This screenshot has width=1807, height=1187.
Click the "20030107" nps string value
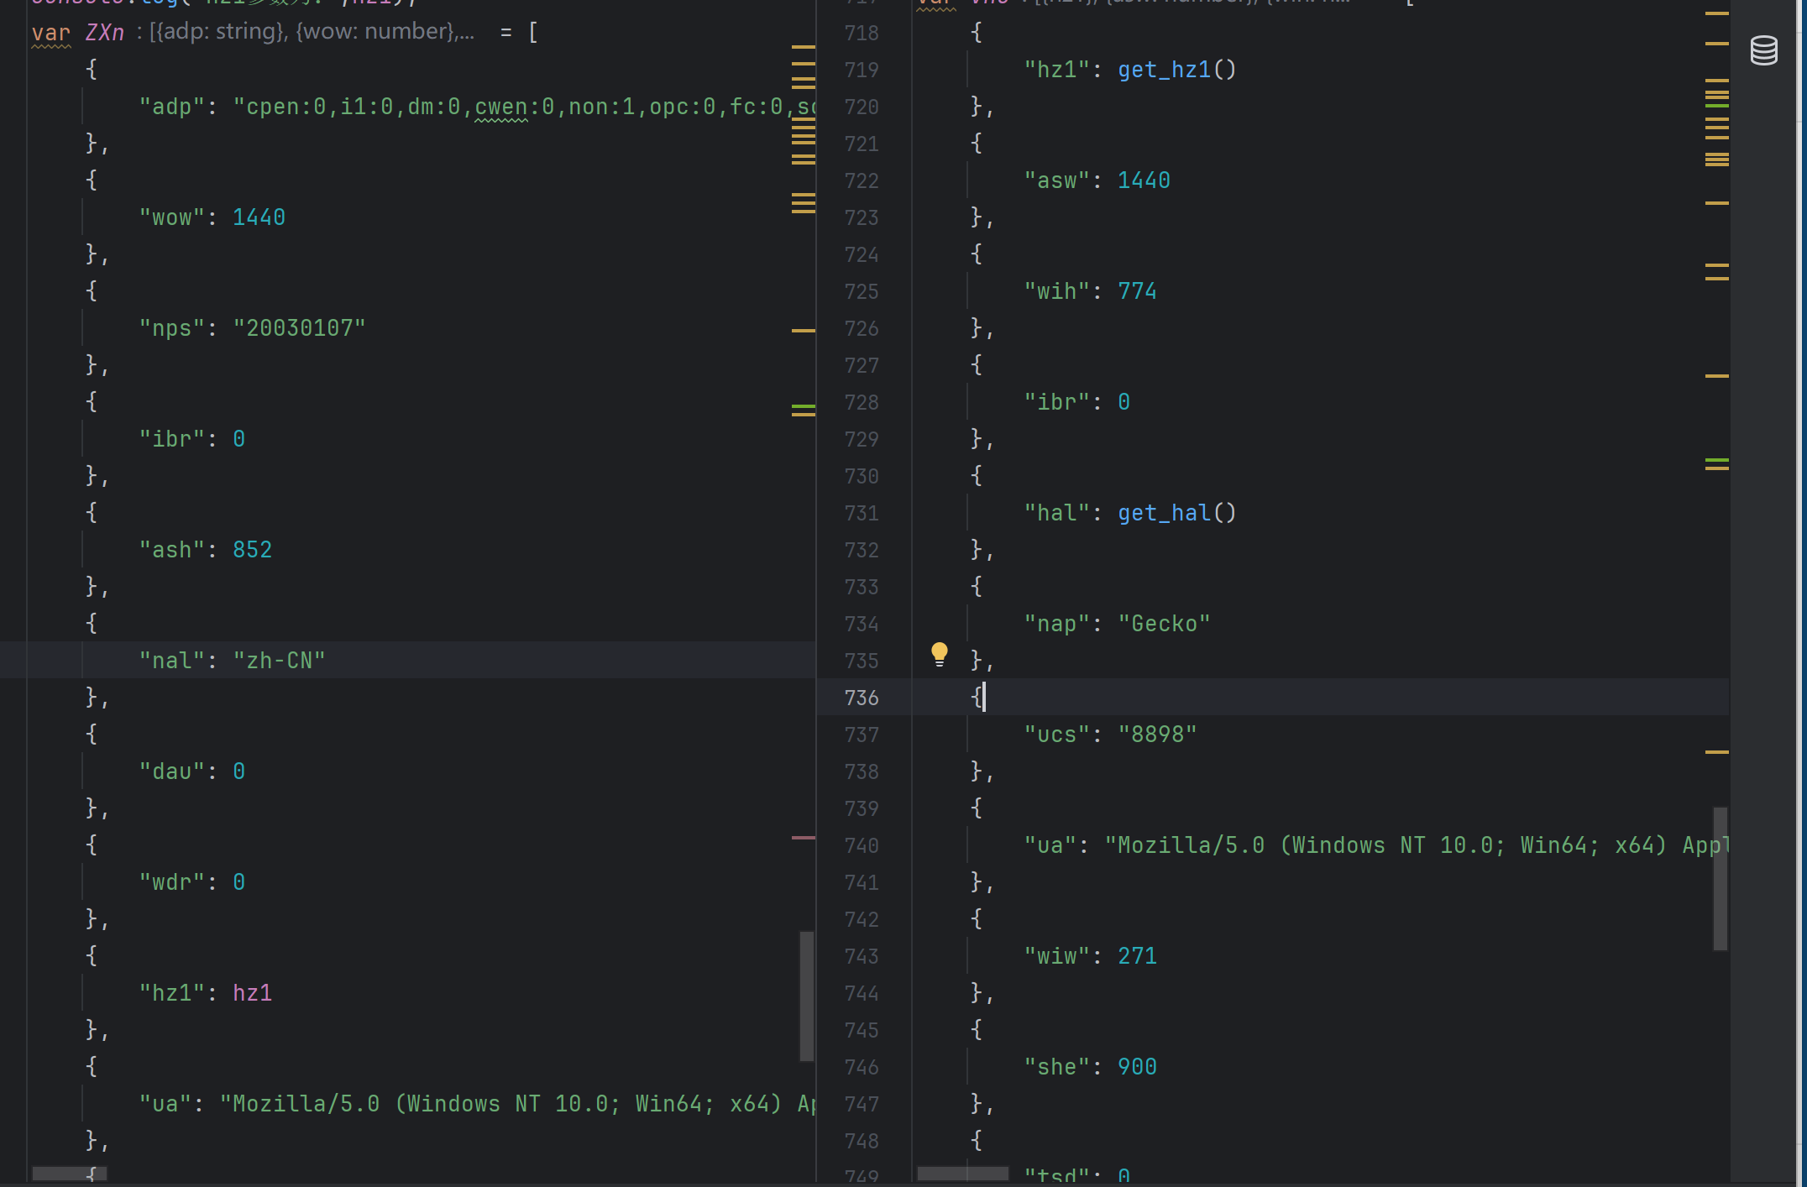pos(299,328)
